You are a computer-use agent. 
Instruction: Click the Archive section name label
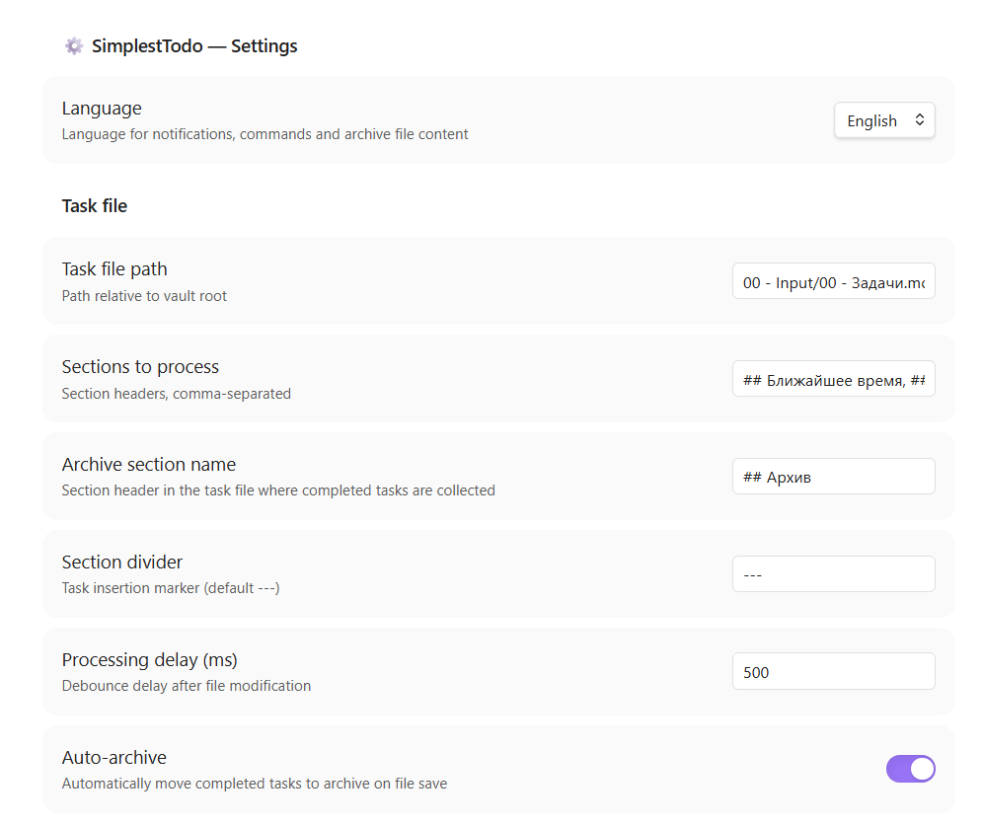click(x=149, y=465)
